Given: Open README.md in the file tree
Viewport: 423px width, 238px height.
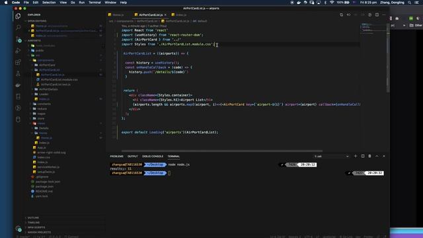Looking at the screenshot, I should (44, 191).
